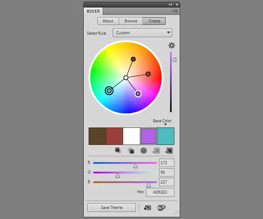
Task: Click the purple marker on color wheel
Action: point(138,94)
